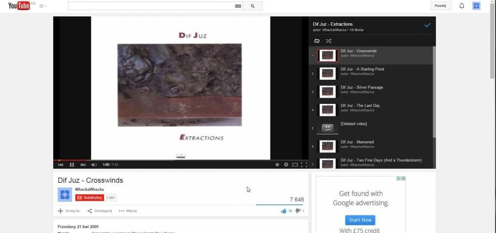
Task: Click the YouTube logo
Action: coord(19,5)
